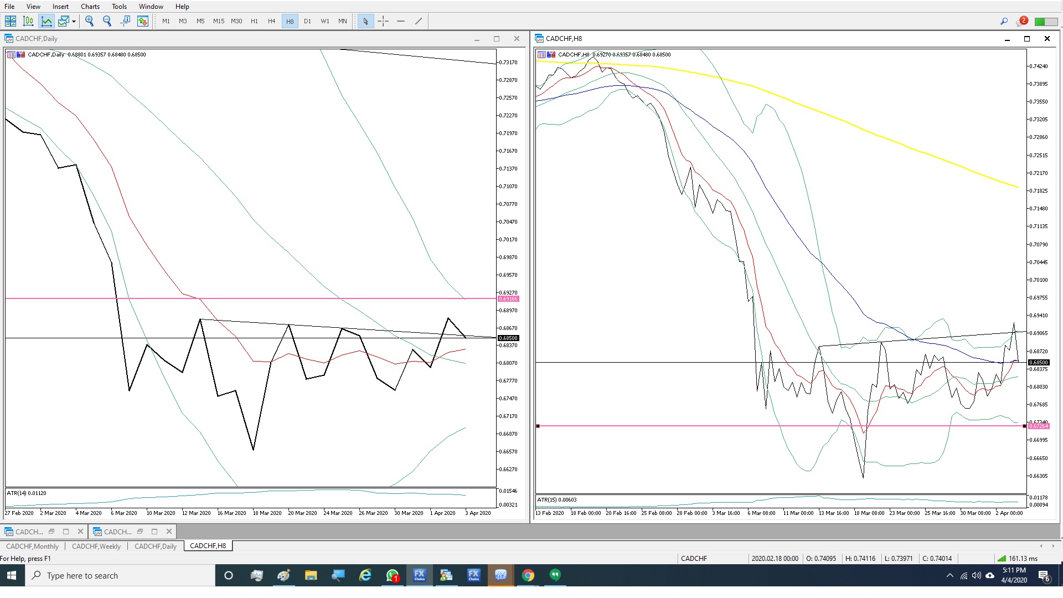Restore the second minimized CADCH chart window
Viewport: 1063px width, 598px height.
[x=140, y=532]
